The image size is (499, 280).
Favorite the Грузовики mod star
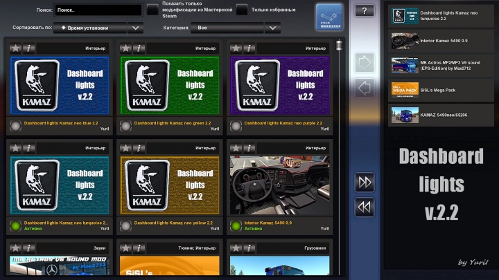pyautogui.click(x=236, y=248)
